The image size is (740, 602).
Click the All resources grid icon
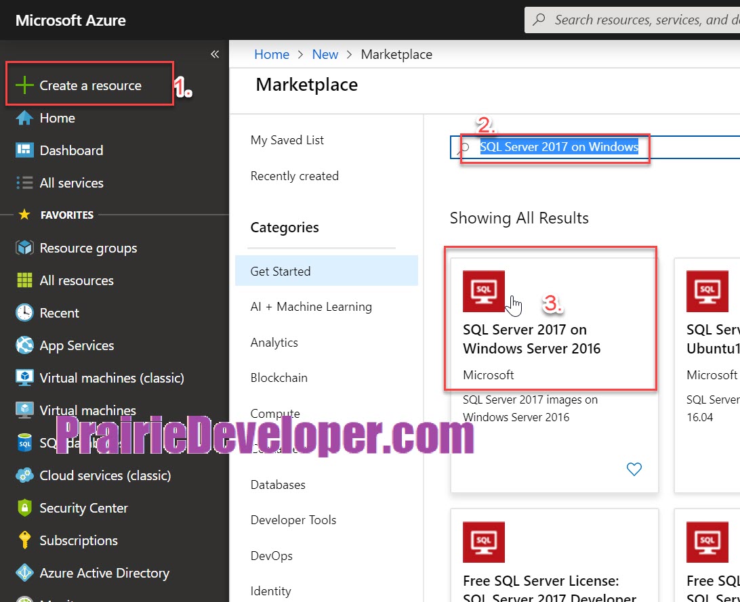(24, 280)
